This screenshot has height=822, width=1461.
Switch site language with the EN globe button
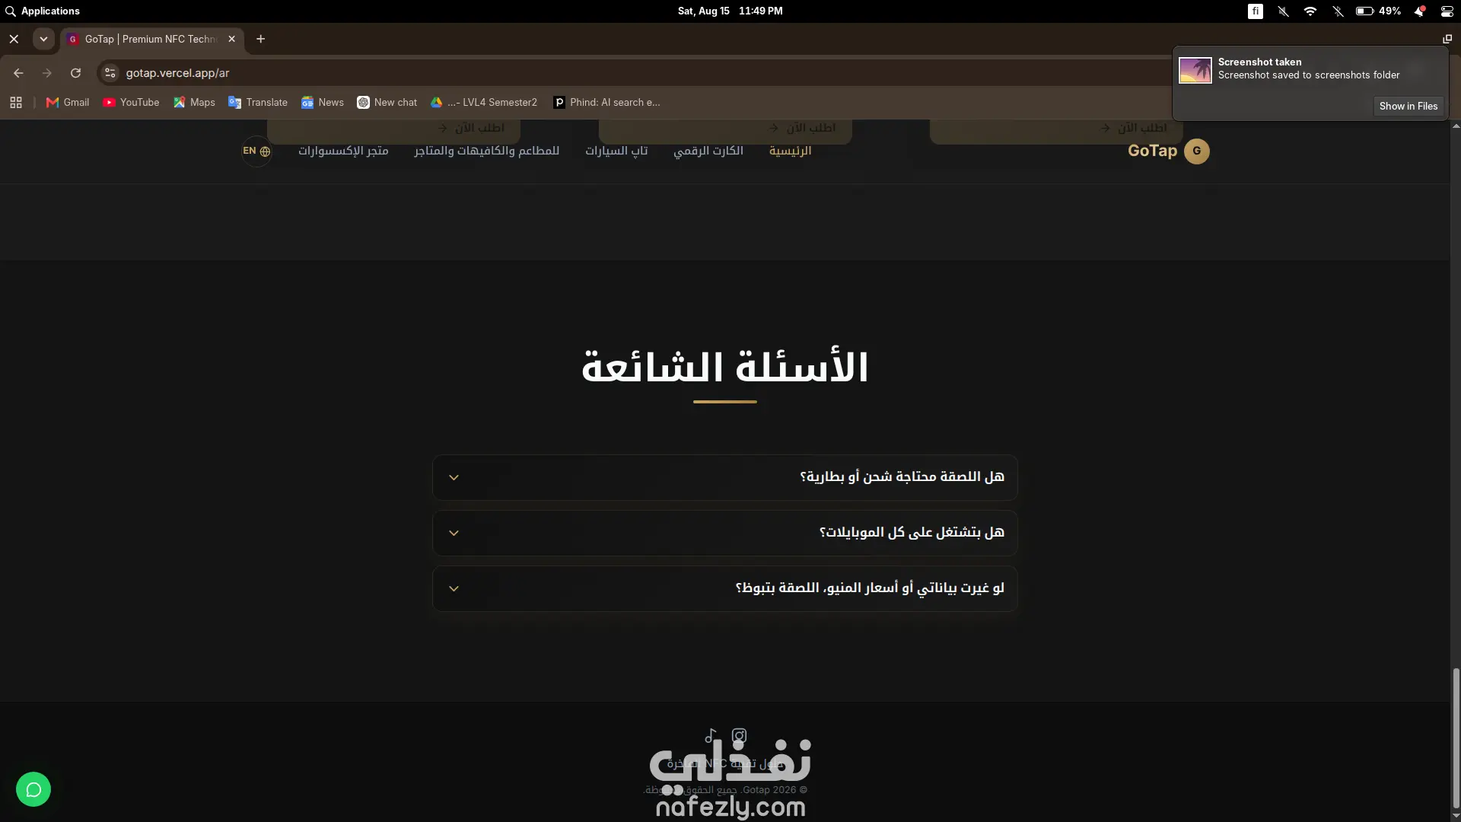tap(256, 151)
